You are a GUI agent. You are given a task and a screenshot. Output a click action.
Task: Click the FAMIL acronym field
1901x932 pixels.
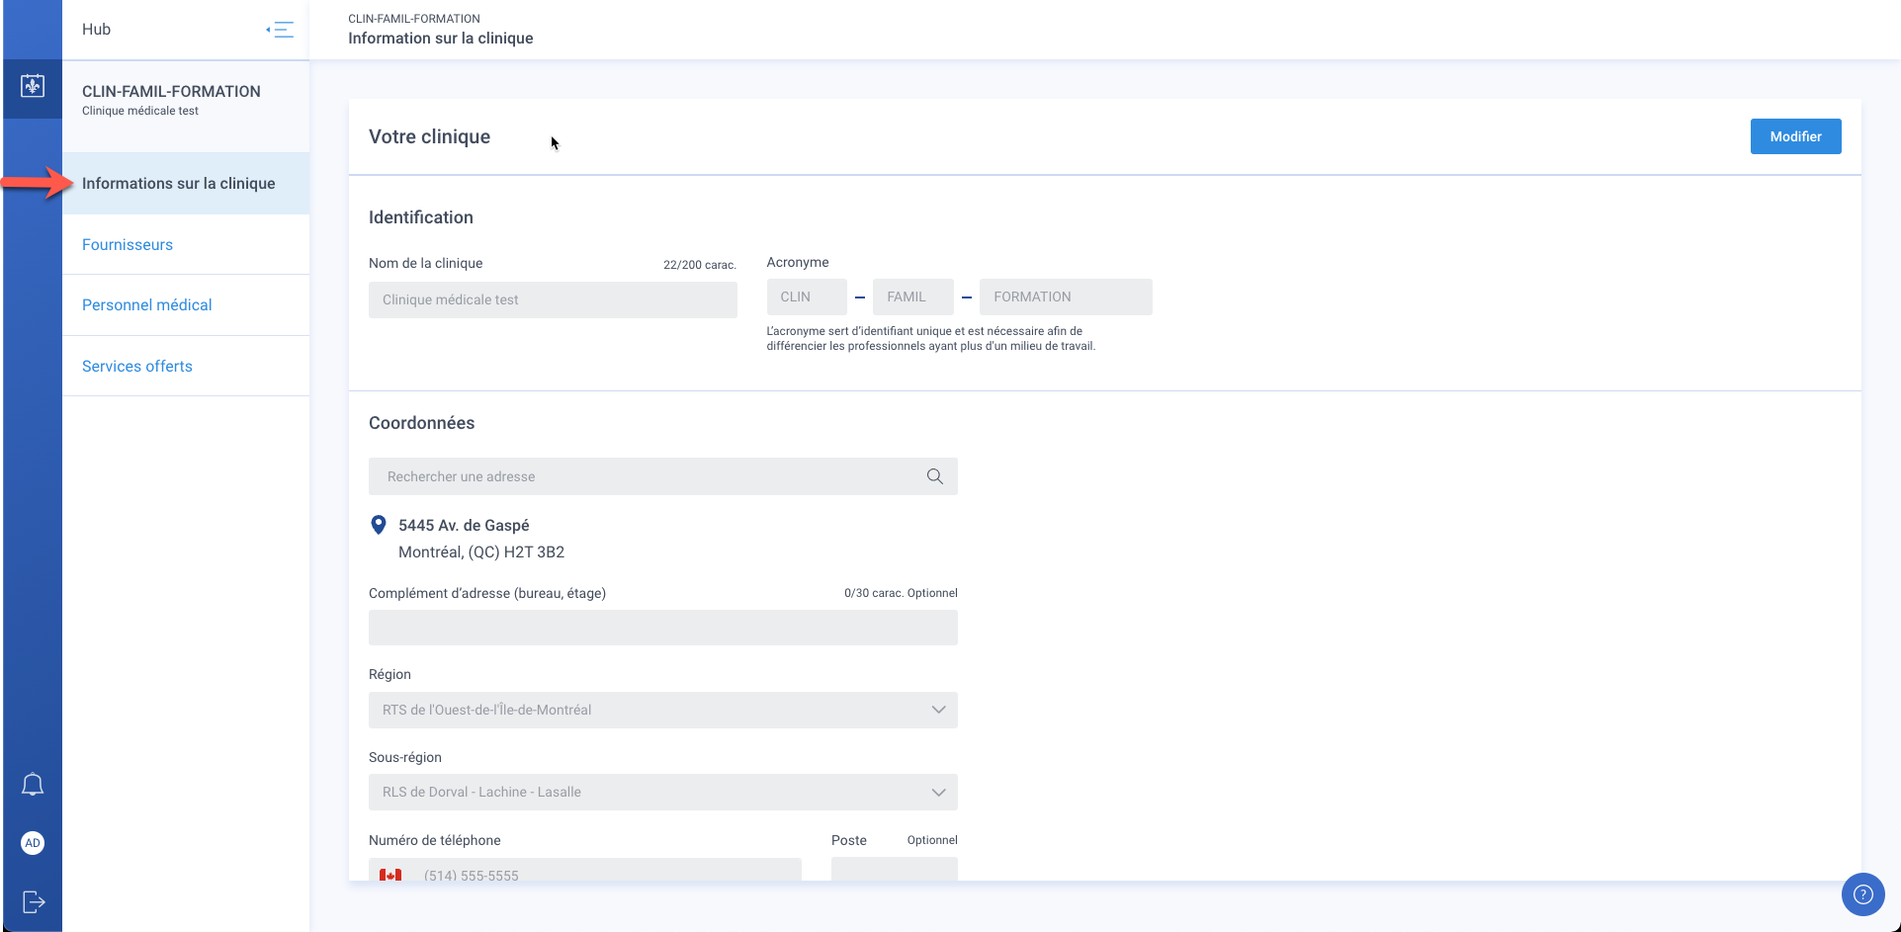(x=913, y=297)
